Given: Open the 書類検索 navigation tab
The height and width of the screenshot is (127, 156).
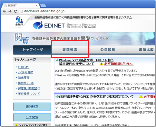Looking at the screenshot, I should [70, 50].
